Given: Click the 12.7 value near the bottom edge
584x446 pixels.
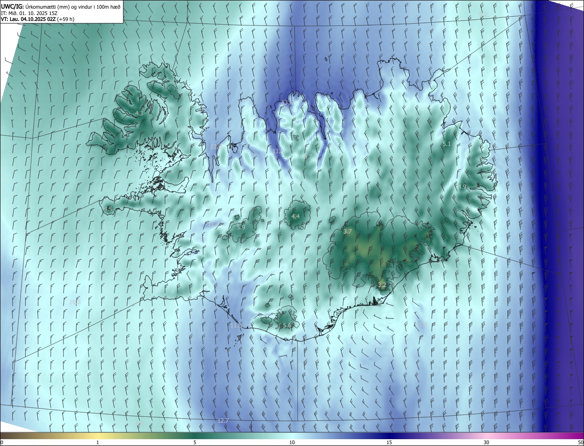Looking at the screenshot, I should 223,420.
